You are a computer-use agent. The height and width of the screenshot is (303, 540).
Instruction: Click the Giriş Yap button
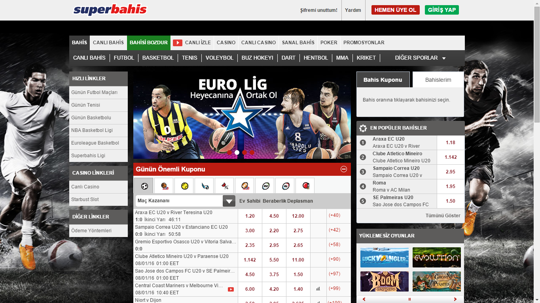(442, 10)
